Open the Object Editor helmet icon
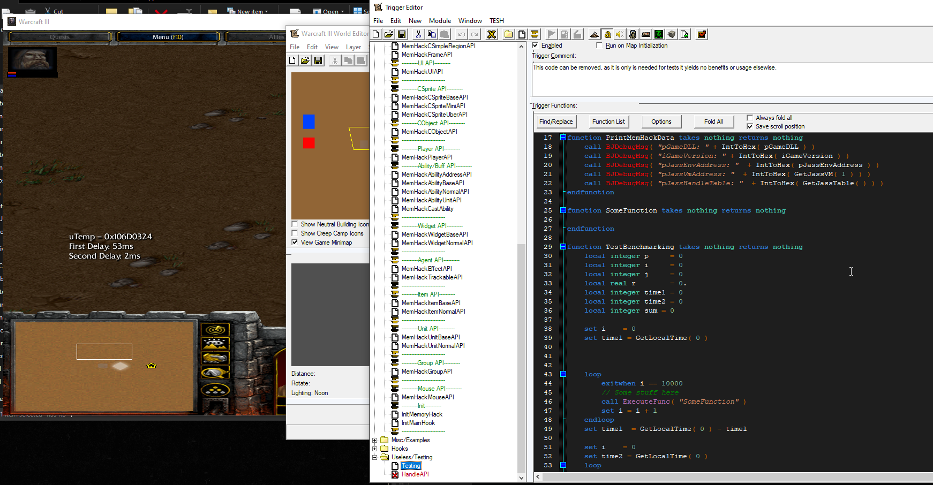Image resolution: width=933 pixels, height=485 pixels. pos(633,34)
